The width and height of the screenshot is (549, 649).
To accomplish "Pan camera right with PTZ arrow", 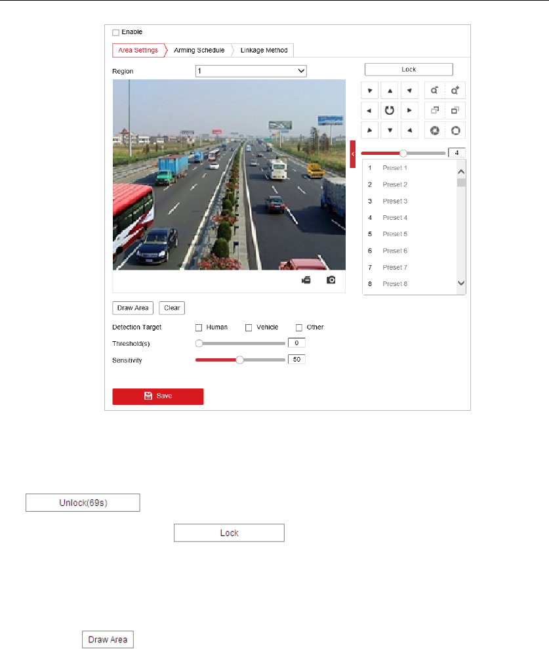I will (x=409, y=110).
